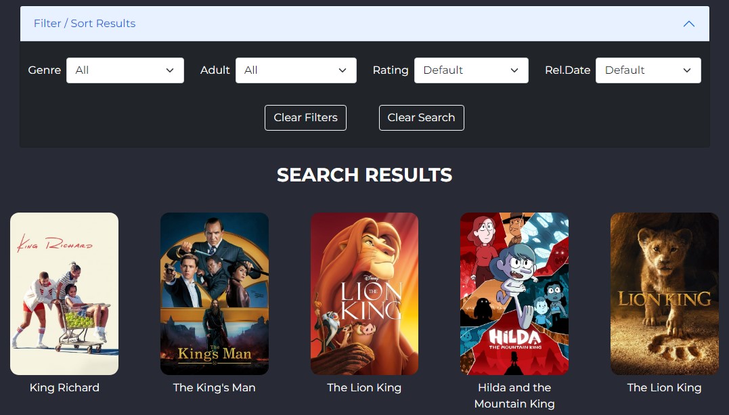Click Hilda and the Mountain King title
729x415 pixels.
514,395
